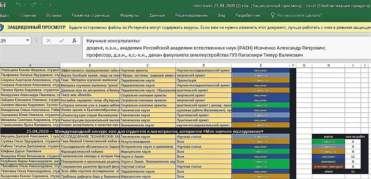Click the lightbulb Tell Me icon
371x179 pixels.
(273, 15)
